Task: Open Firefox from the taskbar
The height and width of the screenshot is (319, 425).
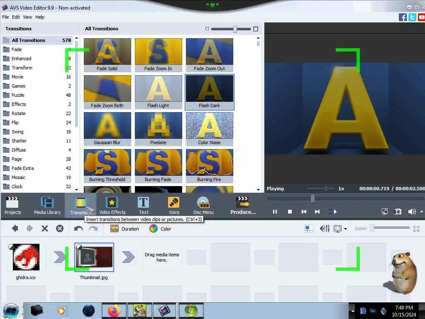Action: coord(114,311)
